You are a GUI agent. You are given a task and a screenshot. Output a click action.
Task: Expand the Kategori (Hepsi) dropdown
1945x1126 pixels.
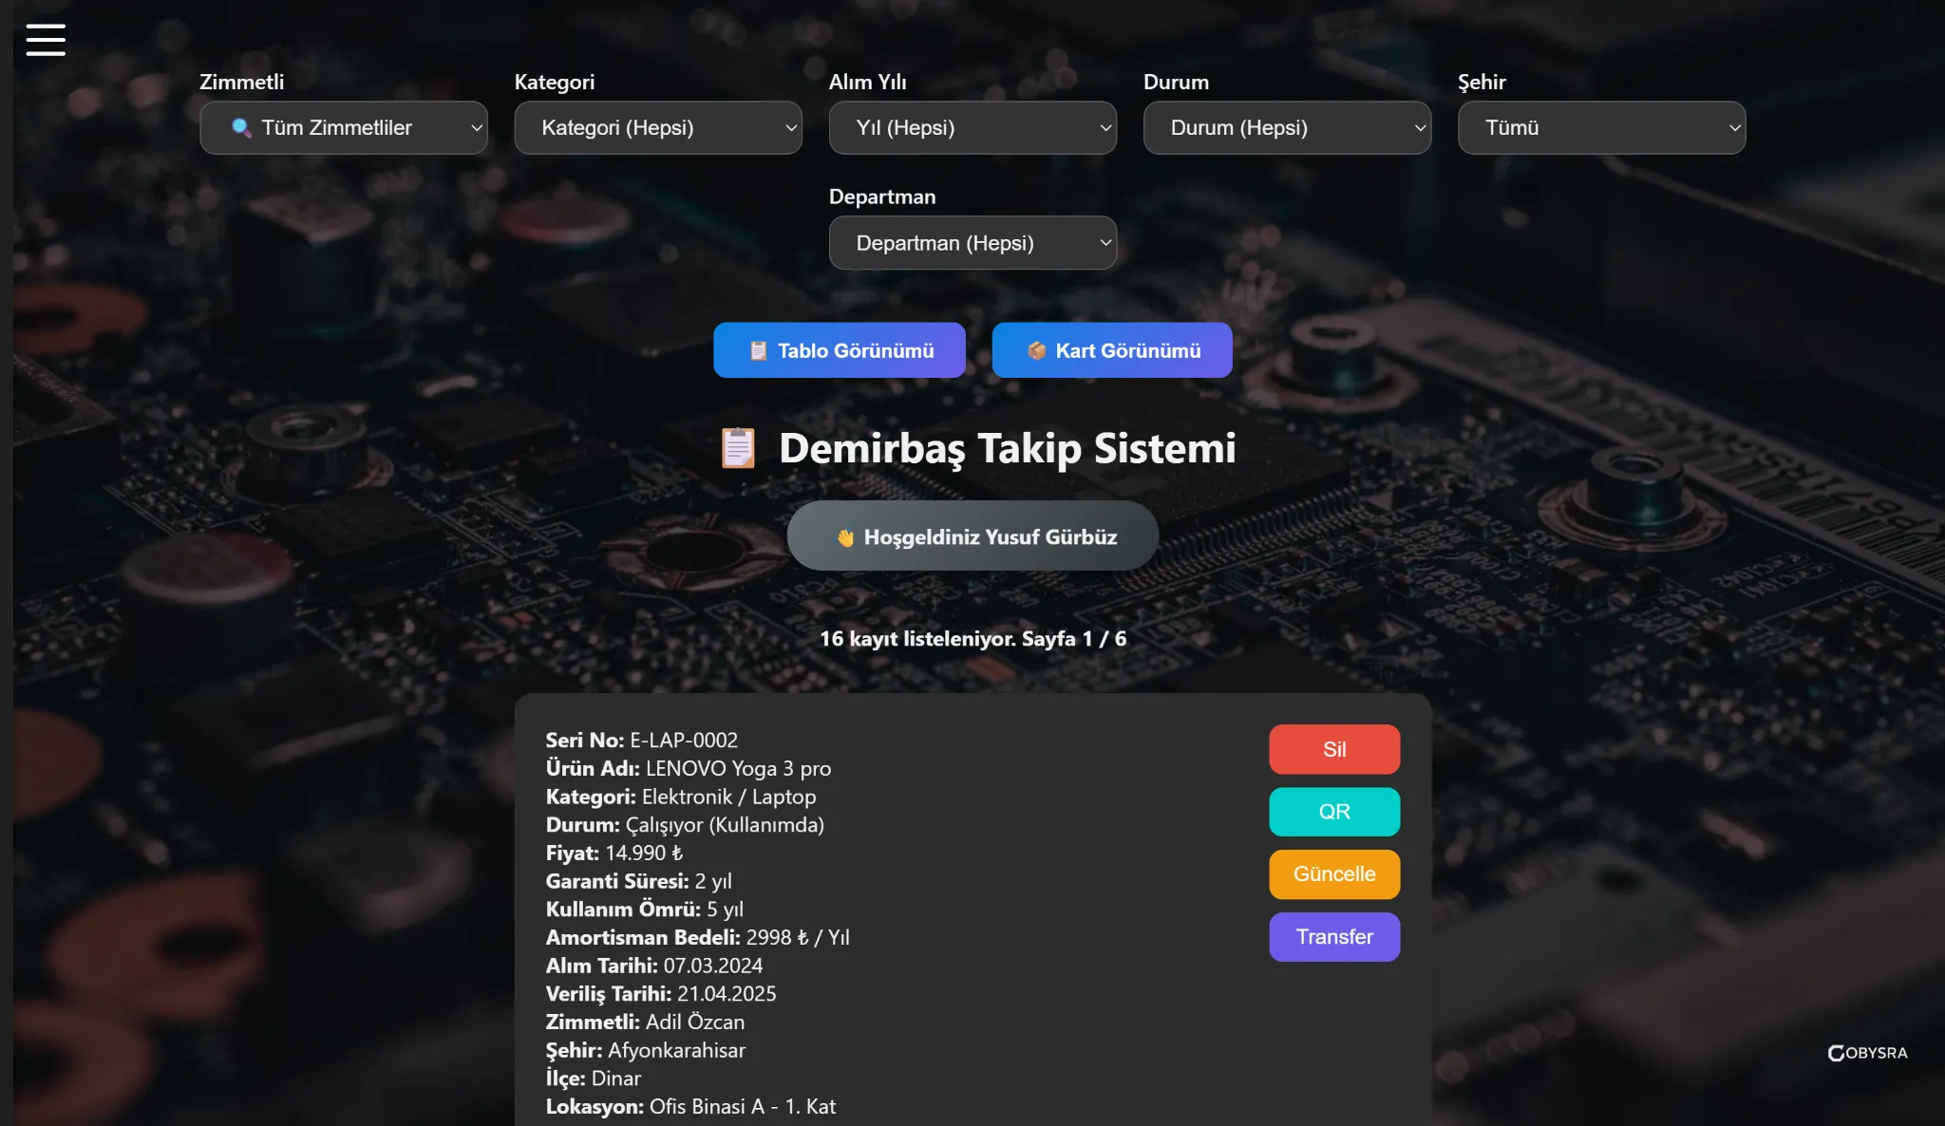click(658, 128)
